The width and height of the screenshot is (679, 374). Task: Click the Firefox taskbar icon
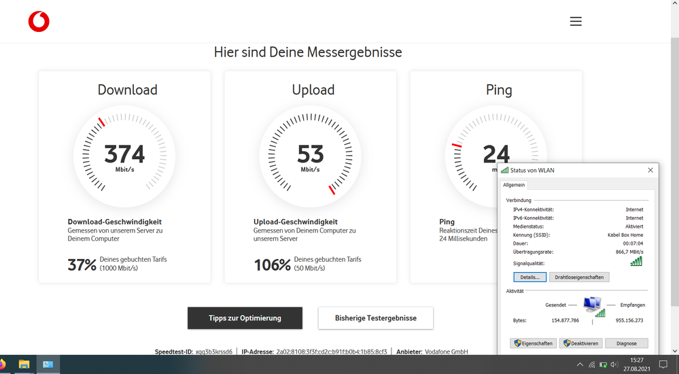pyautogui.click(x=2, y=364)
